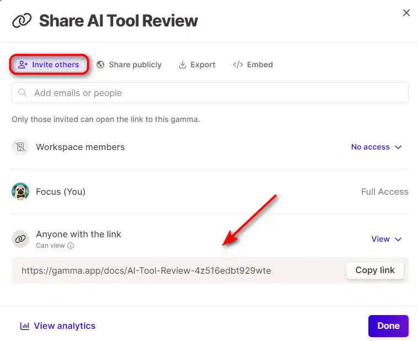This screenshot has width=418, height=341.
Task: Click the Focus pug avatar
Action: (x=20, y=191)
